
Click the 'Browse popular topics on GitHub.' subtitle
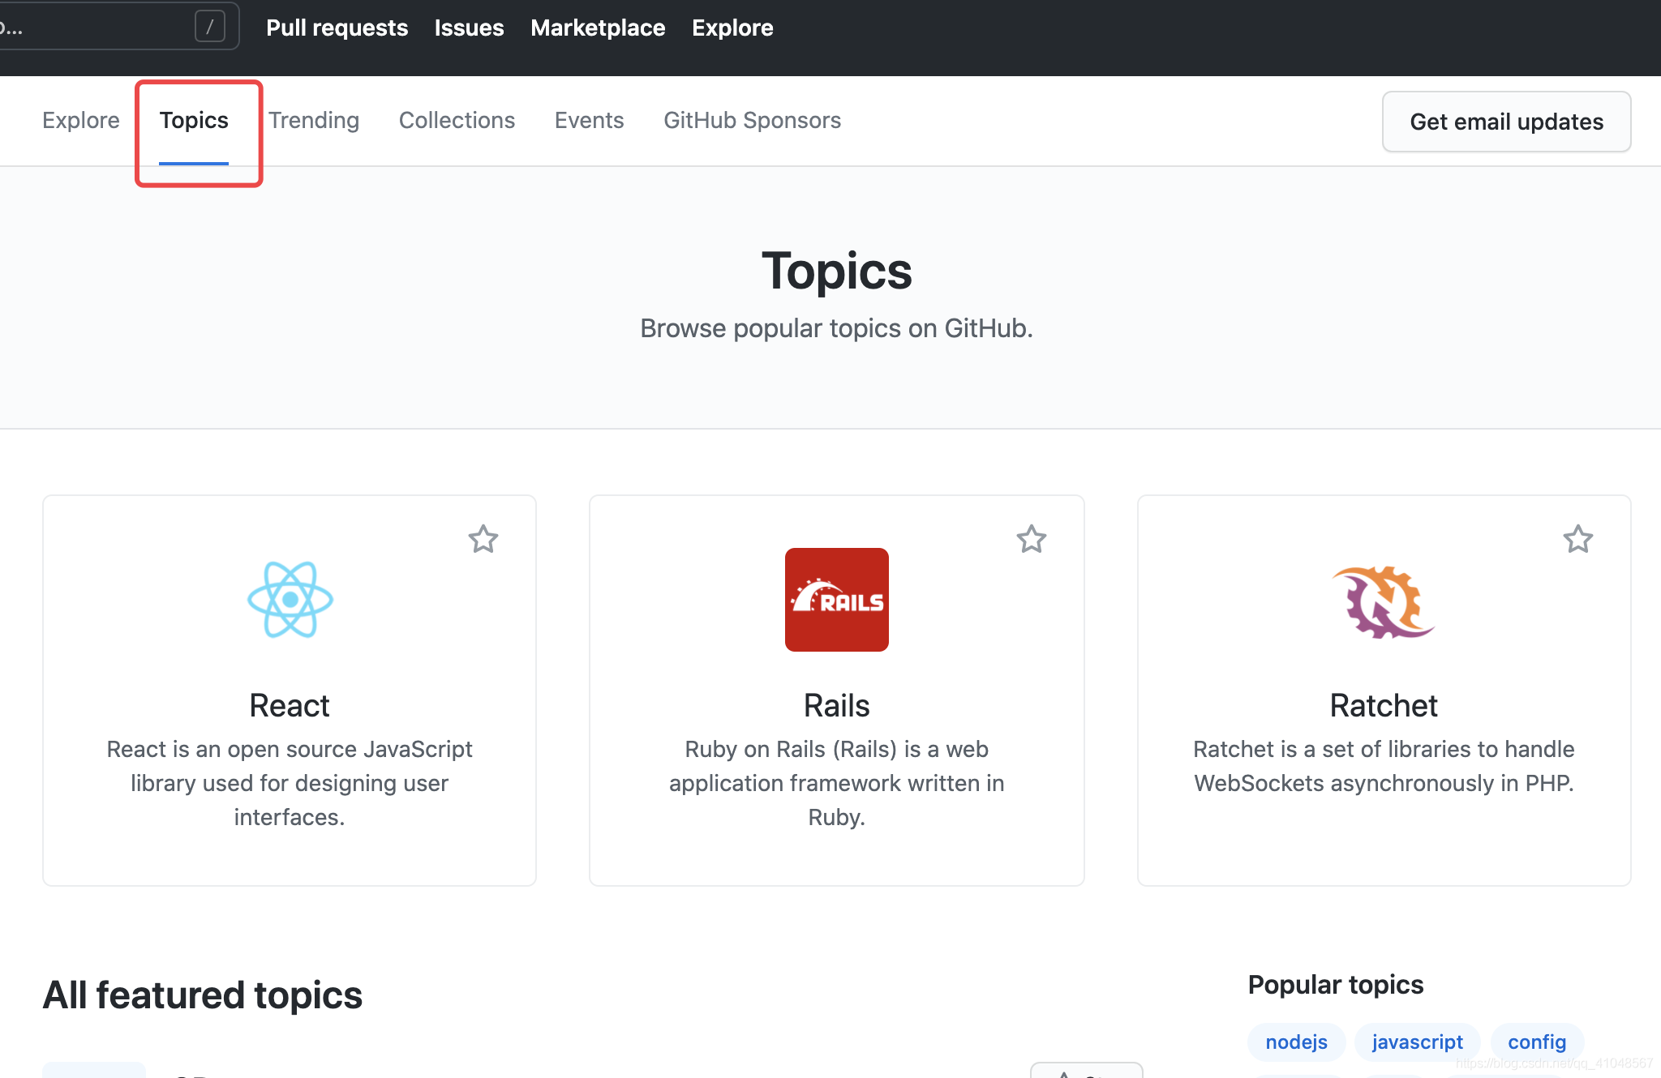(836, 328)
